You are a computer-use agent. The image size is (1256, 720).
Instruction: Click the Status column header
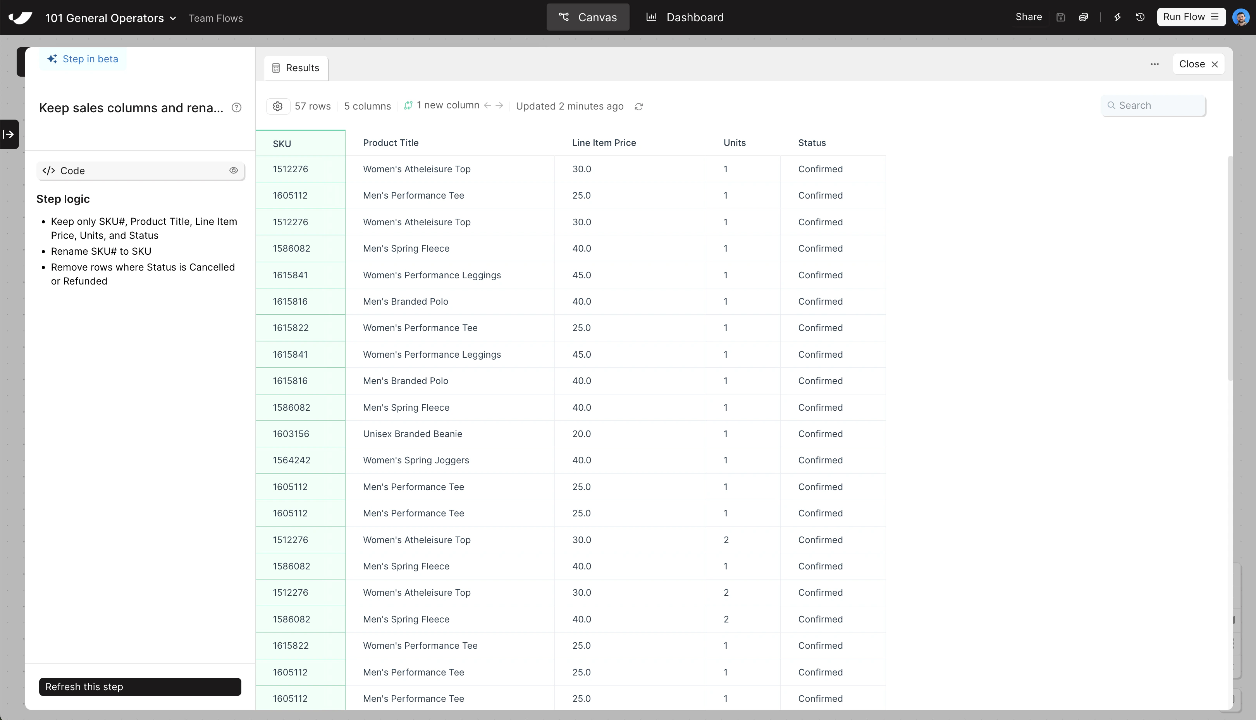(833, 143)
